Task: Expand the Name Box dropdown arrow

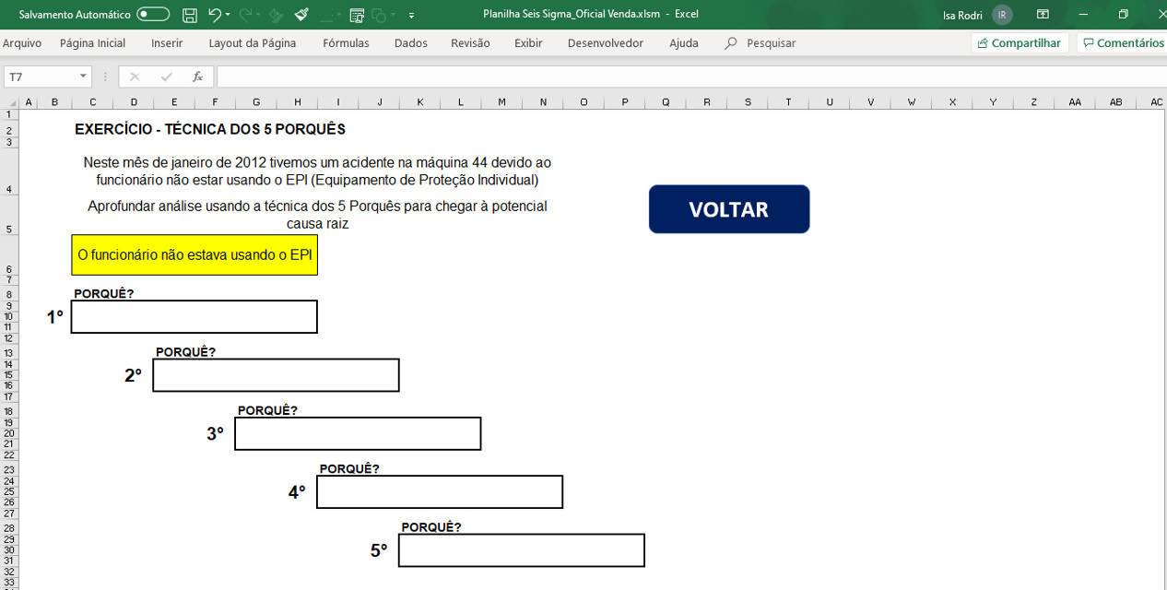Action: click(83, 77)
